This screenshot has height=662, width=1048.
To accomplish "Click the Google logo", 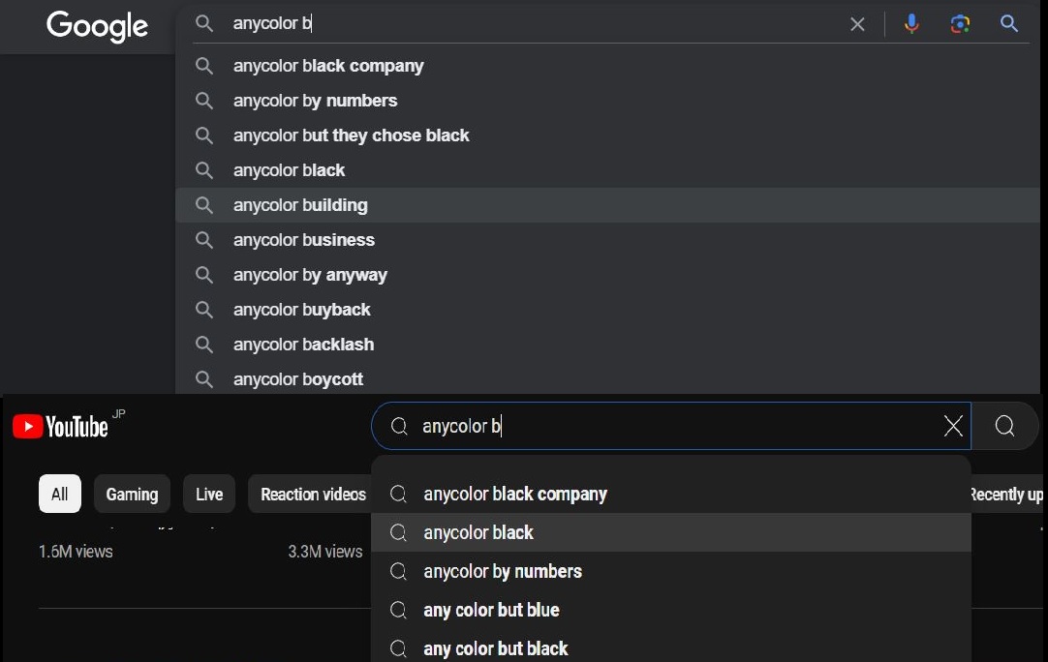I will (97, 27).
